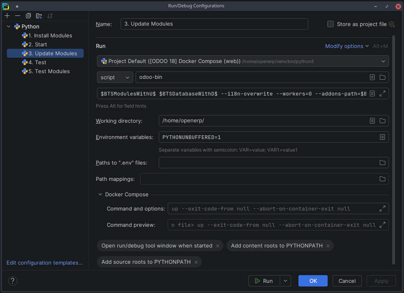Remove 'Open run/debug tool window when started' option

tap(218, 246)
